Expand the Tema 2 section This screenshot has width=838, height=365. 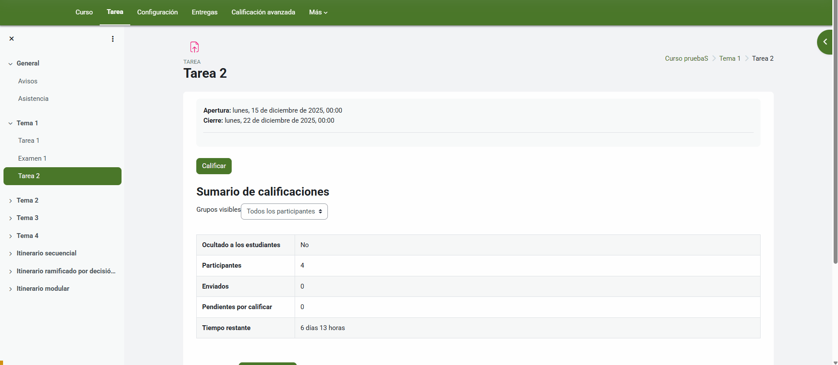10,201
